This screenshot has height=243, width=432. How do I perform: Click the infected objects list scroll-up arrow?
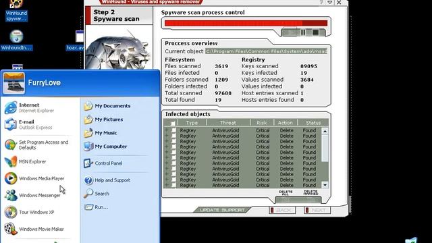tap(325, 132)
